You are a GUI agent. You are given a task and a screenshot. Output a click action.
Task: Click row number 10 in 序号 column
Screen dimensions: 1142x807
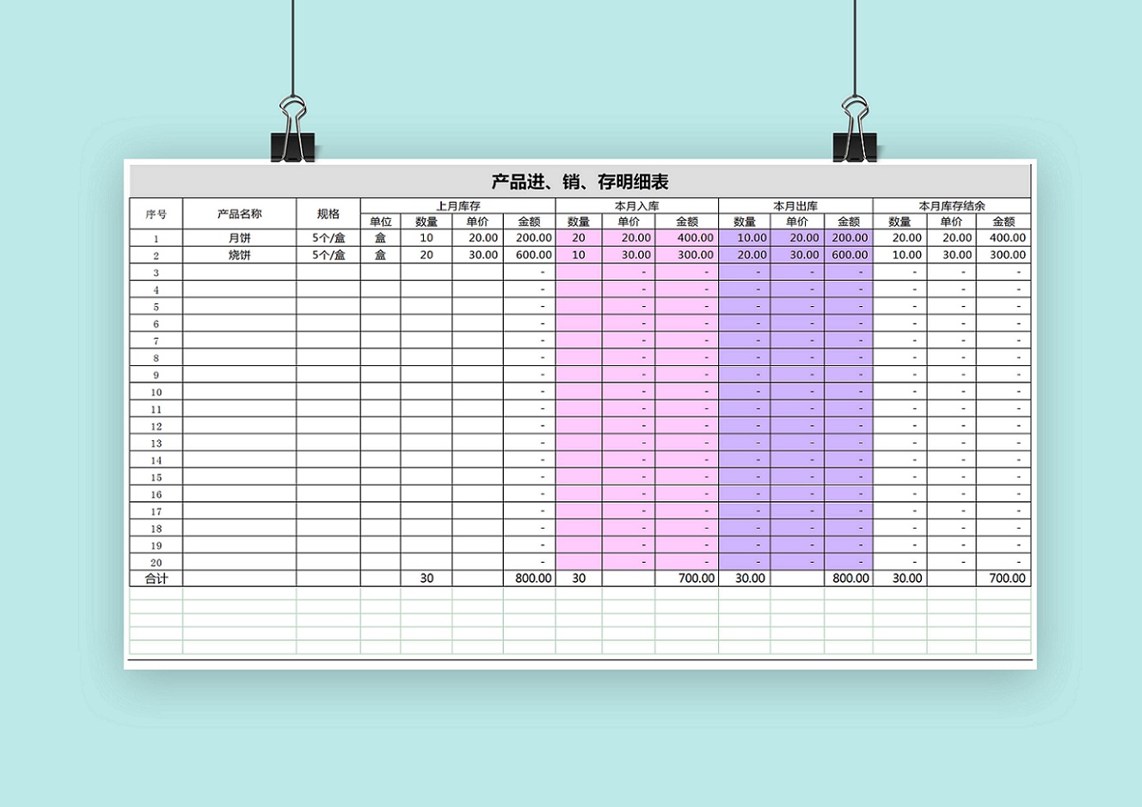(x=156, y=392)
